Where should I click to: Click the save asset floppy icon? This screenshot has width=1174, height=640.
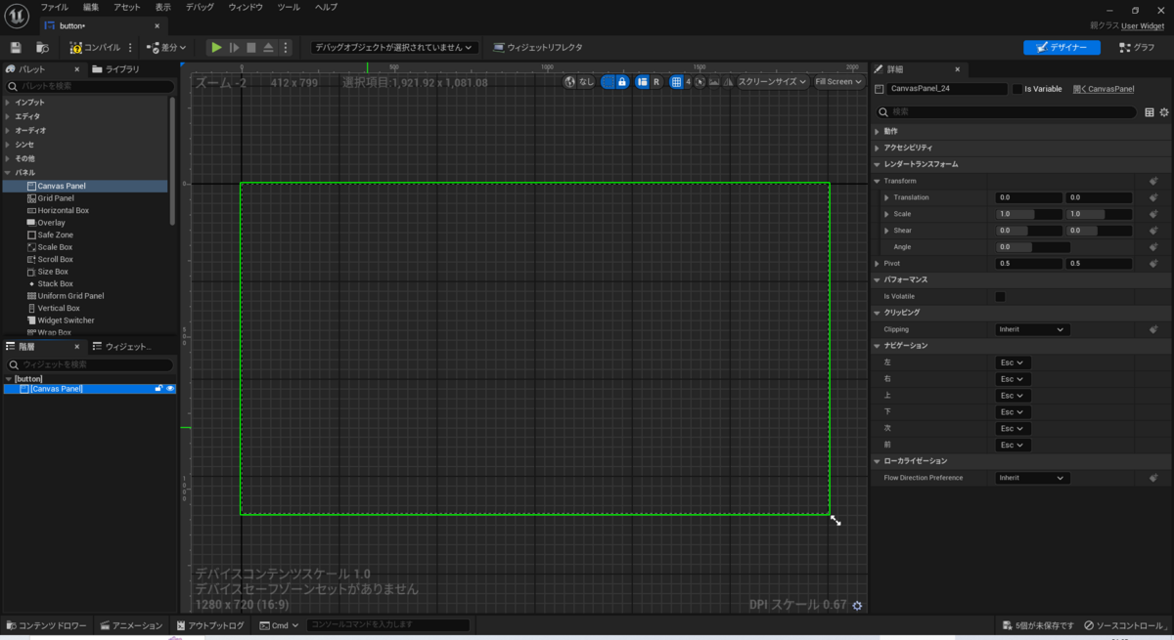16,47
